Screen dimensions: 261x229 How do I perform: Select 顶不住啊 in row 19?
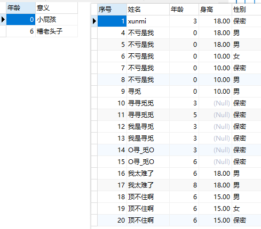pos(148,209)
